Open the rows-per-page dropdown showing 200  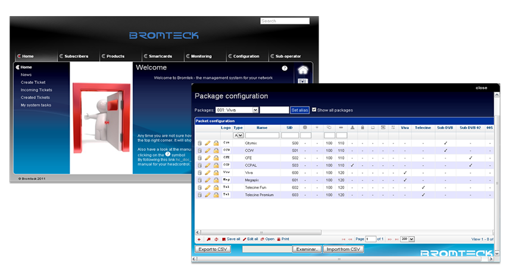pyautogui.click(x=407, y=239)
